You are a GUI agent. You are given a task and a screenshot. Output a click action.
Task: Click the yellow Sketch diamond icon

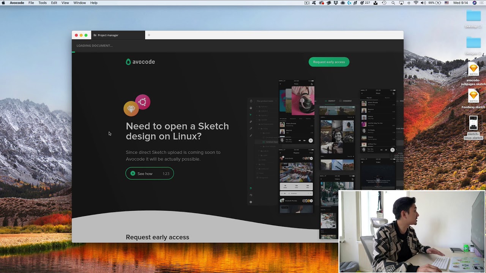click(131, 109)
